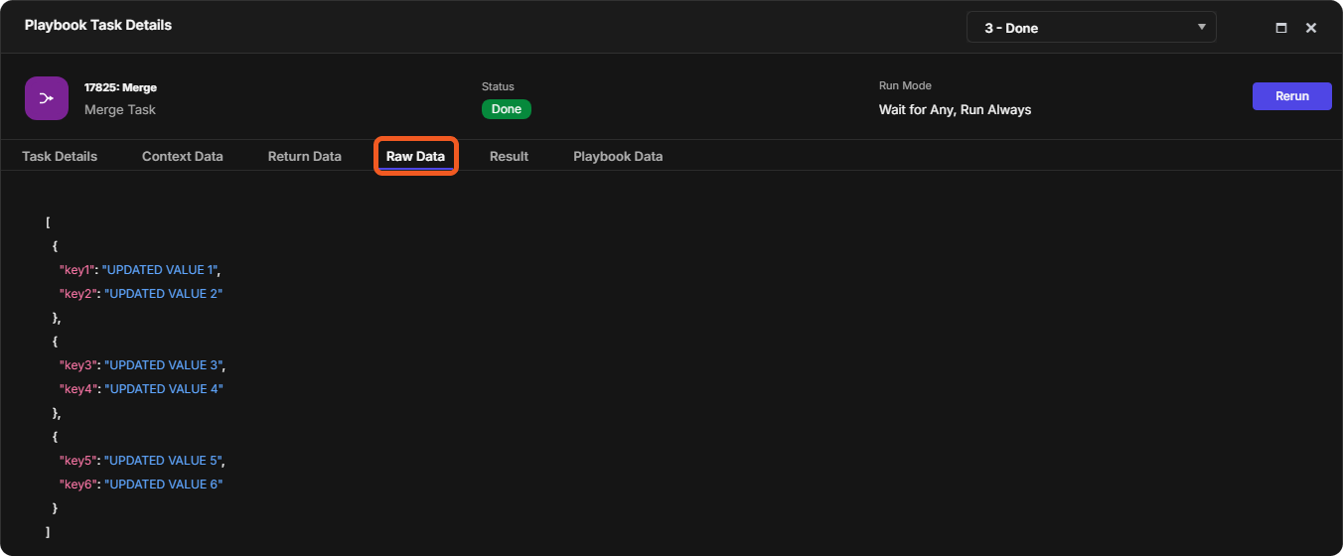Open the 3 - Done task dropdown

tap(1092, 28)
